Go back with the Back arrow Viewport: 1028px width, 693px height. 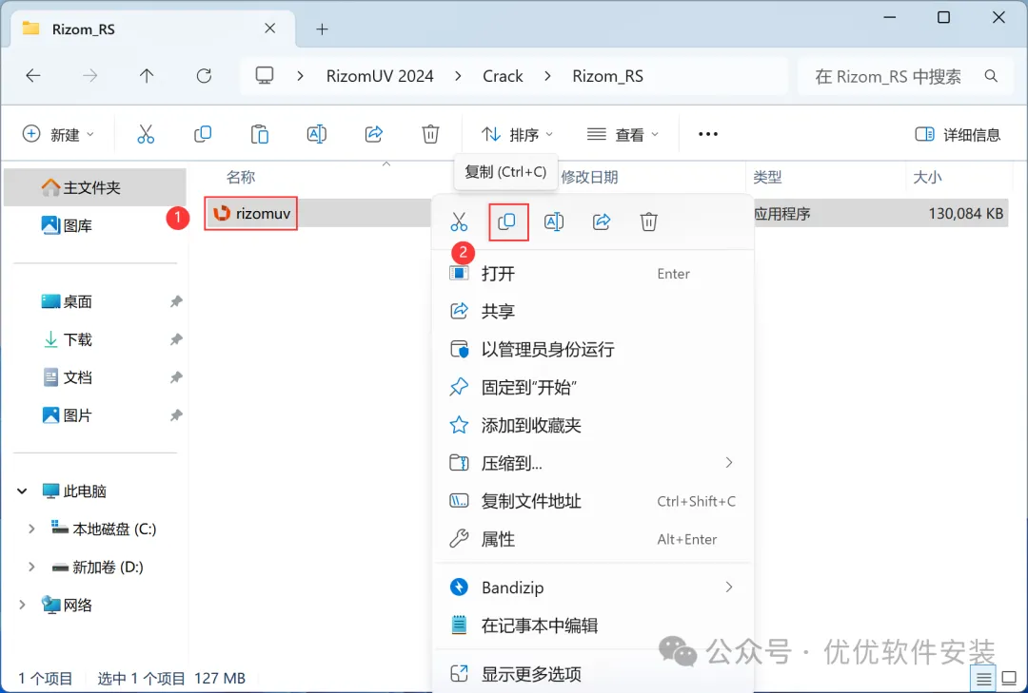click(32, 76)
